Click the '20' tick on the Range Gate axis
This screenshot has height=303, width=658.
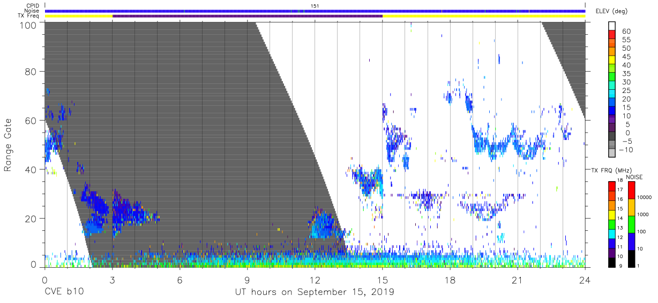[x=31, y=219]
